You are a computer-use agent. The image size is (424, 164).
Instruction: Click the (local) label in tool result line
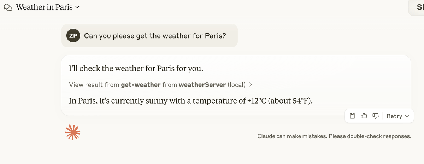point(236,85)
